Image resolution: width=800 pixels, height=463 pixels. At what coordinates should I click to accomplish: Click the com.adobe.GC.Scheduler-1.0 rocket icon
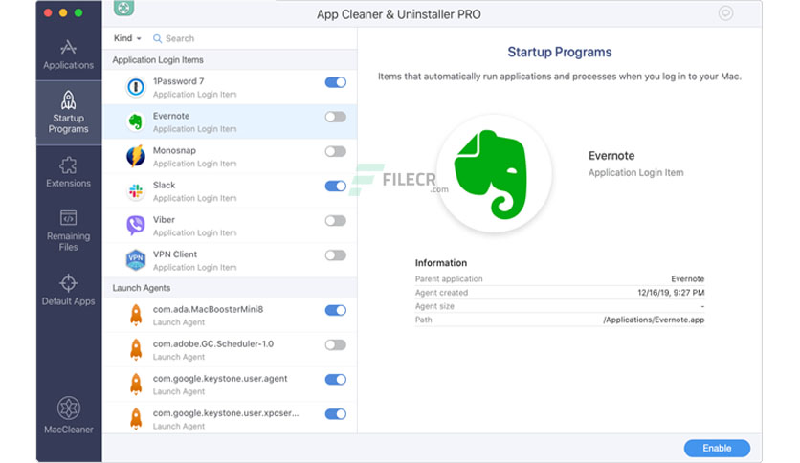tap(136, 350)
